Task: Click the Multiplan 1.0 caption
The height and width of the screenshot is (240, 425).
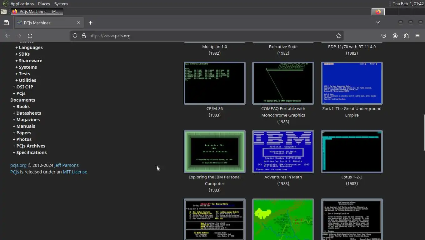Action: pyautogui.click(x=215, y=47)
